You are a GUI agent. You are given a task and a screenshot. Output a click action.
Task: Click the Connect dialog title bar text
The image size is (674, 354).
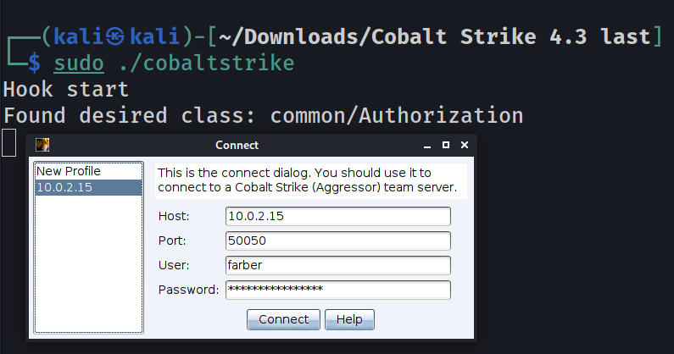click(237, 145)
